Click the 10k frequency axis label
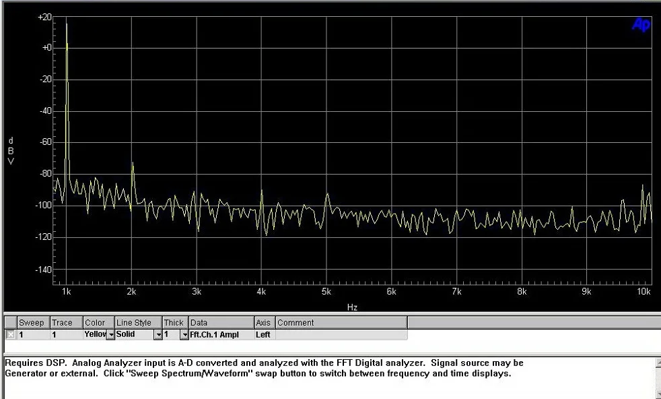661x399 pixels. pos(643,292)
